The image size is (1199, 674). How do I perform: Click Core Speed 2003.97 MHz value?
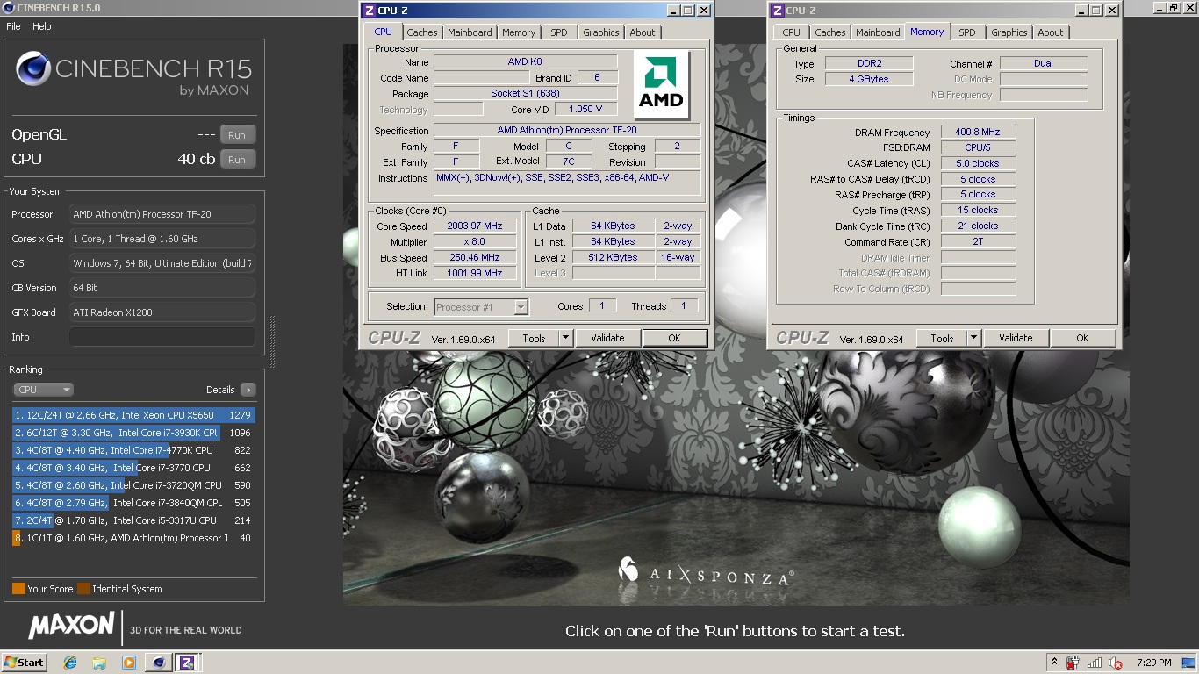coord(475,226)
